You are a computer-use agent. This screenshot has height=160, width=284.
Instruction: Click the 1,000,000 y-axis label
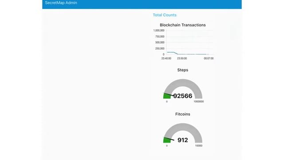coord(159,31)
